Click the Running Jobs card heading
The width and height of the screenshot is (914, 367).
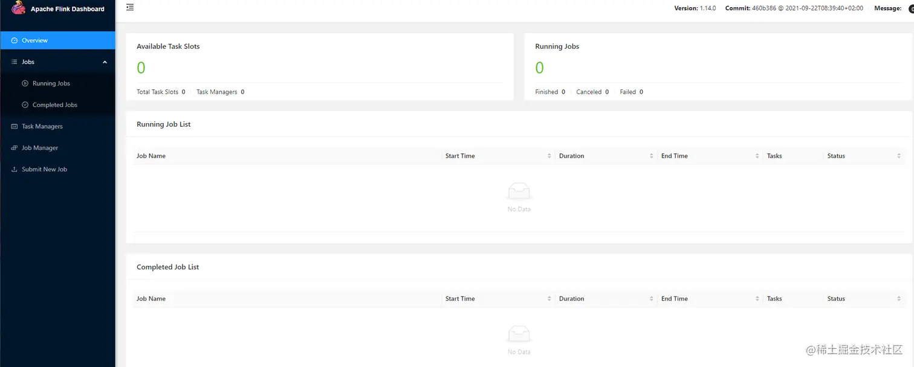(x=557, y=46)
